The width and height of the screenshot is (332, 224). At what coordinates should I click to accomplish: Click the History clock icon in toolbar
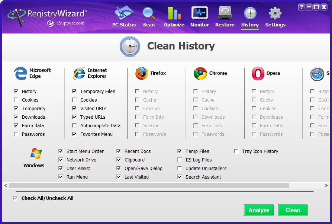coord(250,13)
